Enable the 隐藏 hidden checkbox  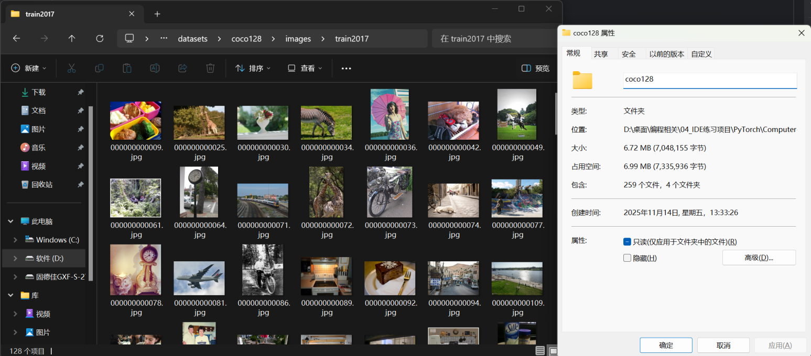point(627,258)
